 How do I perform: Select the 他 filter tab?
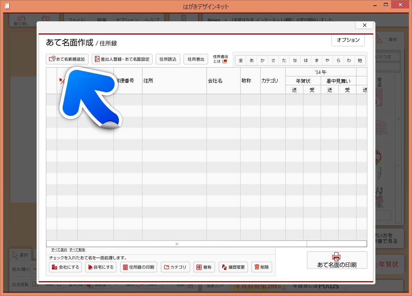(x=360, y=60)
